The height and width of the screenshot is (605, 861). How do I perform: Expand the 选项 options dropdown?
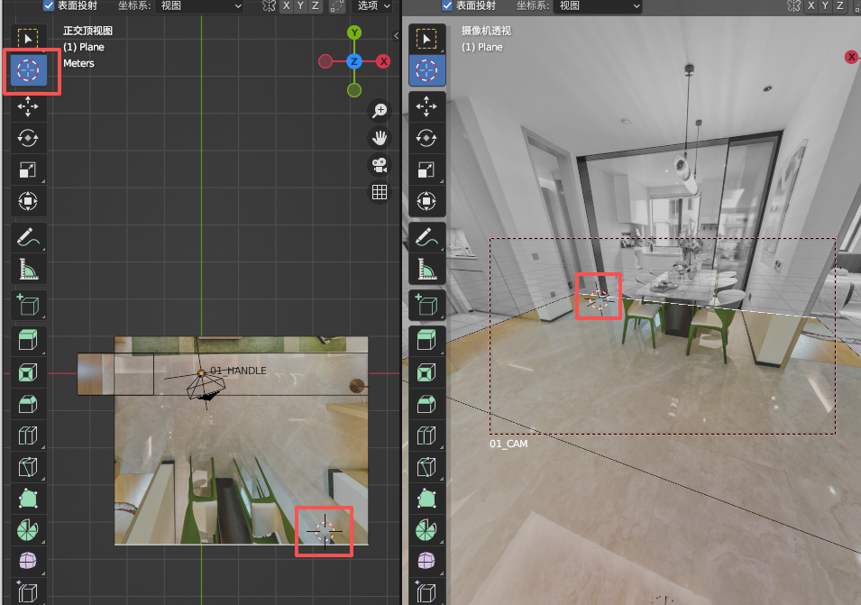pyautogui.click(x=372, y=5)
